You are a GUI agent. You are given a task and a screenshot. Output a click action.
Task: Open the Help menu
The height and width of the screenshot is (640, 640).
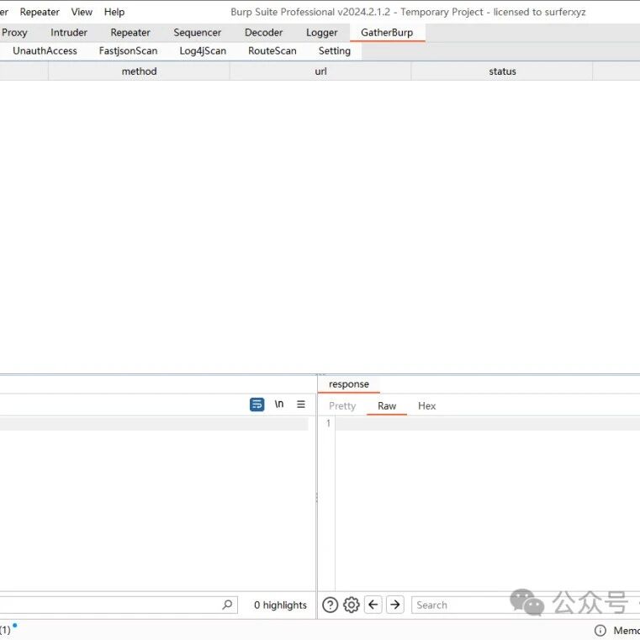coord(114,13)
